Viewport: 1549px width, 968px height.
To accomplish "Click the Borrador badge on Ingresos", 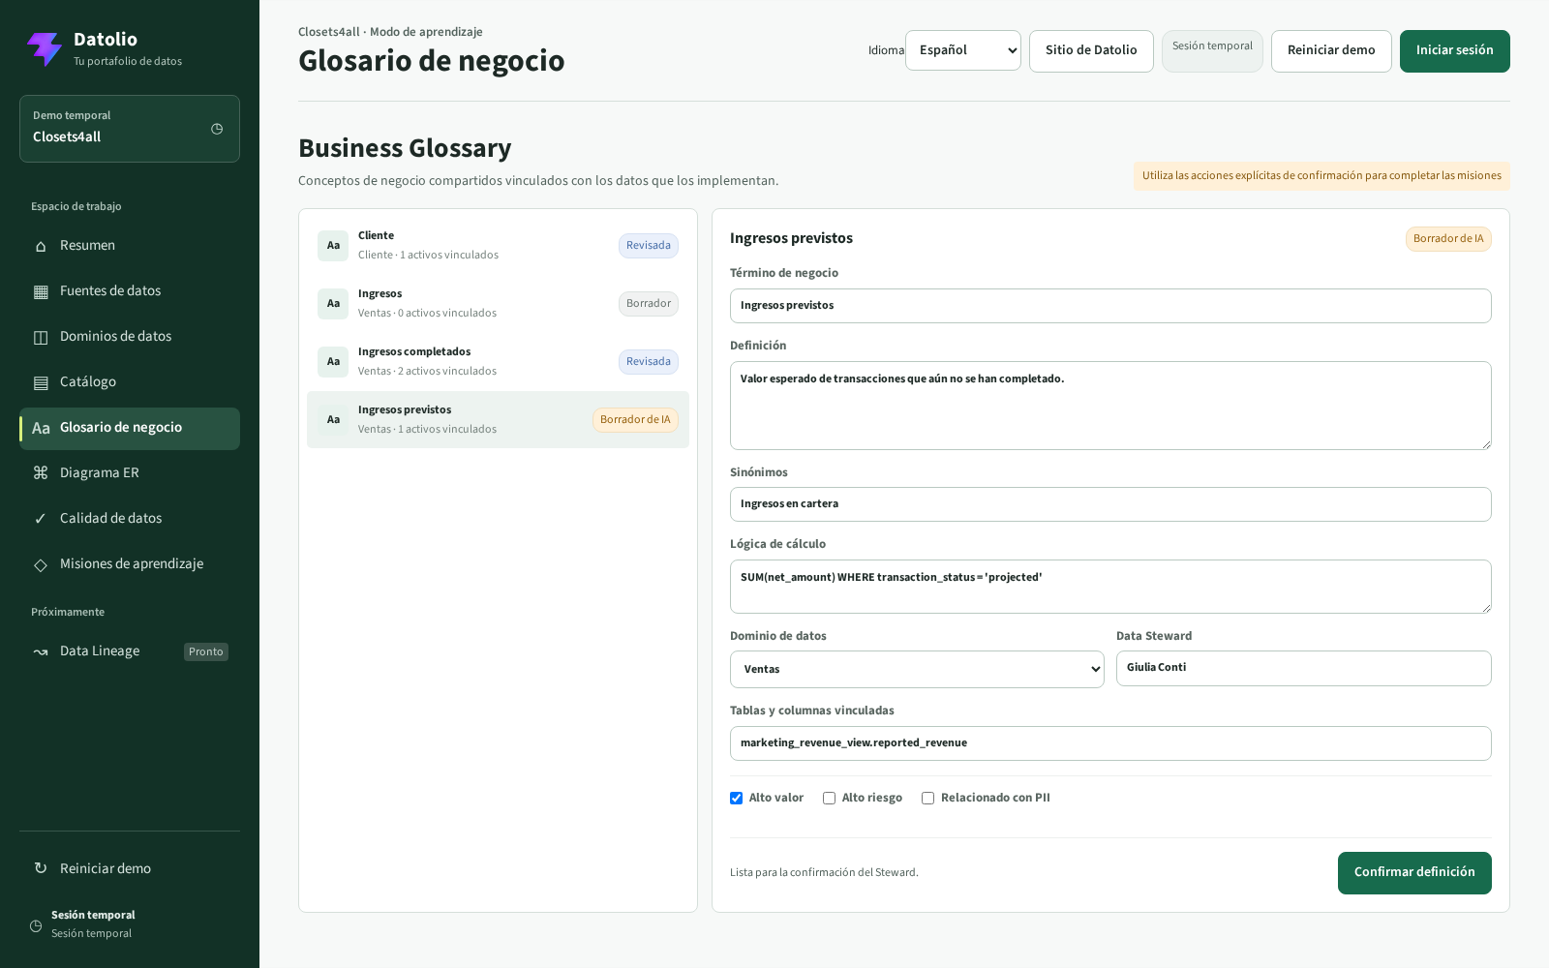I will (649, 304).
